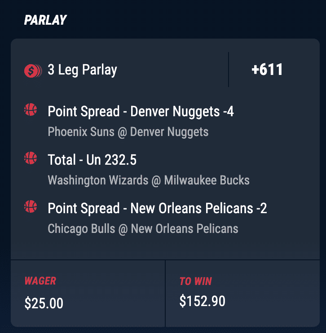
Task: Open Chicago Bulls @ New Orleans Pelicans matchup
Action: tap(143, 229)
